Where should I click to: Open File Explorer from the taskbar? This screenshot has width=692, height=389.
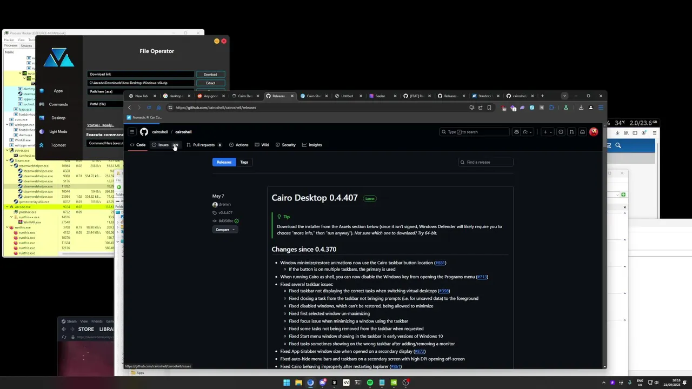pyautogui.click(x=298, y=383)
